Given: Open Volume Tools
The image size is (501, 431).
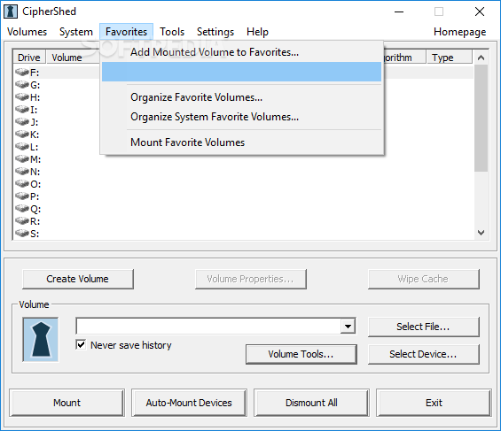Looking at the screenshot, I should click(x=301, y=354).
